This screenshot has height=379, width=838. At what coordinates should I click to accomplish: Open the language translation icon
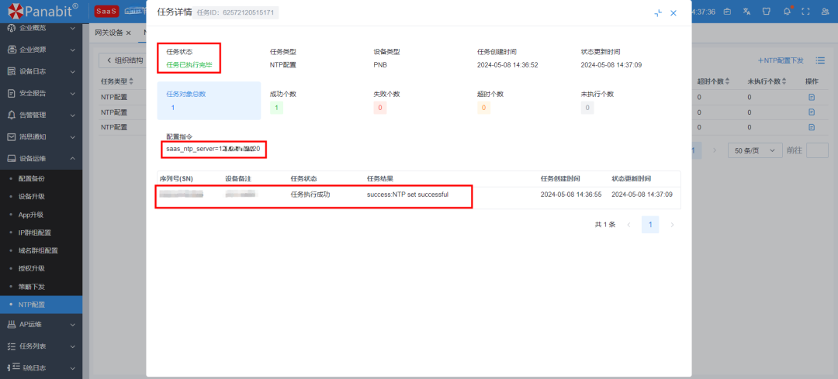point(746,11)
